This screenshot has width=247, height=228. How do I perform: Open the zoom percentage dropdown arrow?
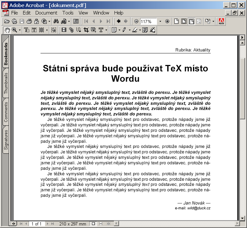tap(160, 21)
